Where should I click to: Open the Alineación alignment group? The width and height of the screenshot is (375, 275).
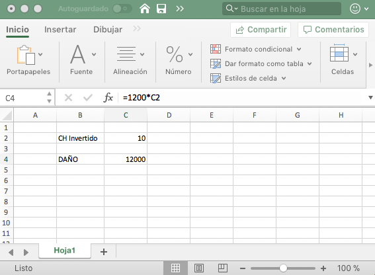126,54
